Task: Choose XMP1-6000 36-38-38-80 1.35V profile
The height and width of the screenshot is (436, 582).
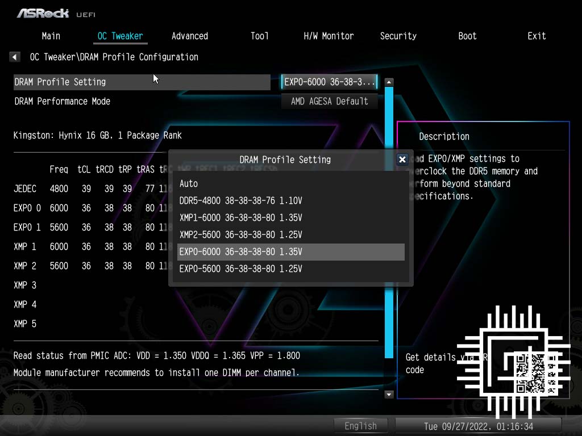Action: (x=290, y=217)
